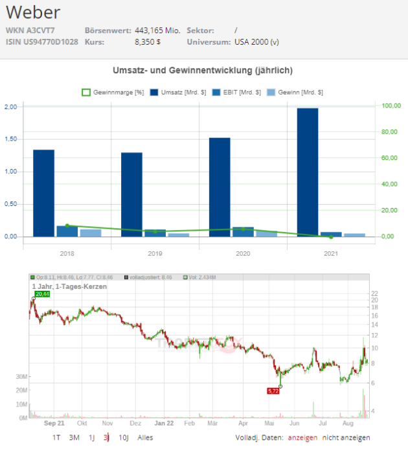Click the Börsenwert value 443,165 Mio.
Image resolution: width=408 pixels, height=456 pixels.
(157, 30)
